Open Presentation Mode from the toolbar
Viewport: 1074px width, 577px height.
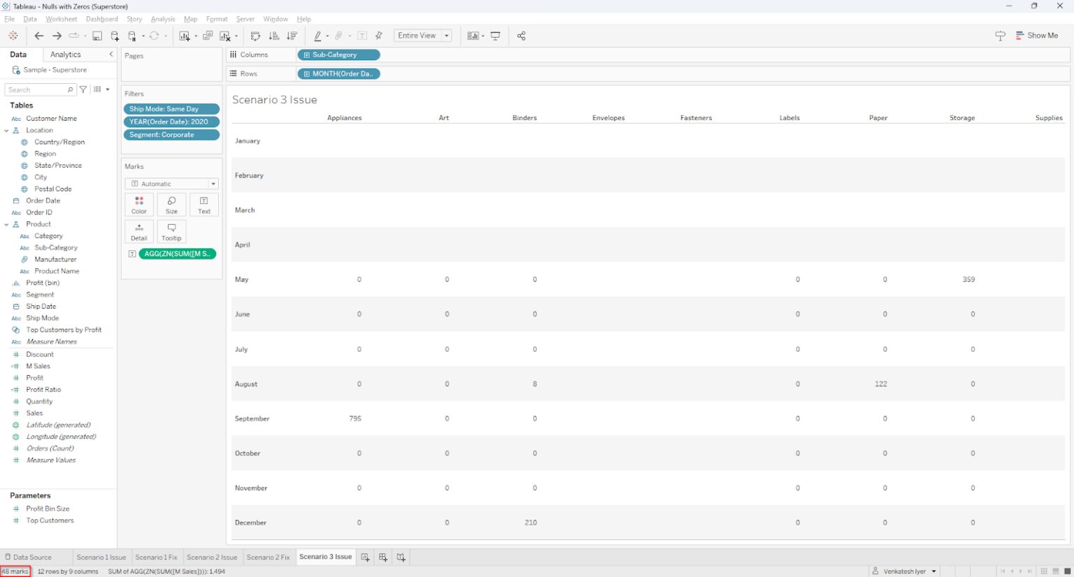point(494,36)
